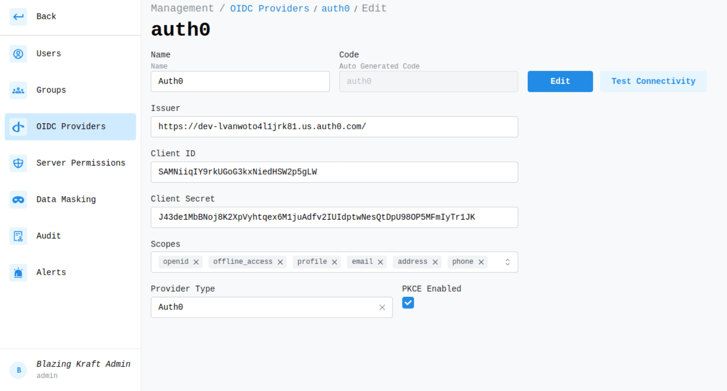The width and height of the screenshot is (727, 391).
Task: Click the admin role text
Action: pyautogui.click(x=47, y=376)
